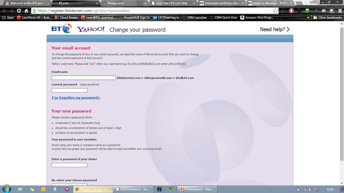
Task: Open the red Opera-style extension icon
Action: pyautogui.click(x=291, y=11)
